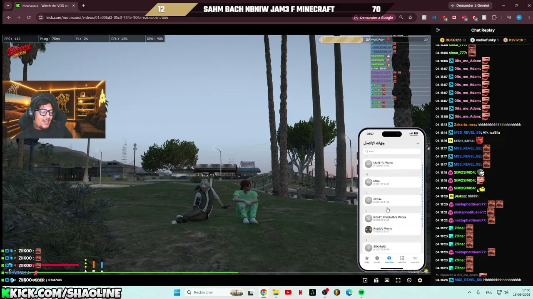Reload the Kick video page
The image size is (533, 299).
pos(29,17)
